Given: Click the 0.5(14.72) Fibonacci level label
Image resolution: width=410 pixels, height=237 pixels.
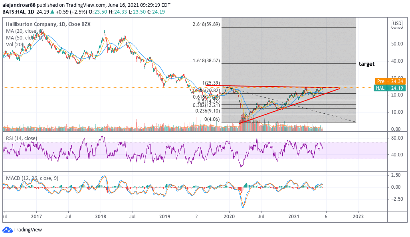Looking at the screenshot, I should point(209,101).
